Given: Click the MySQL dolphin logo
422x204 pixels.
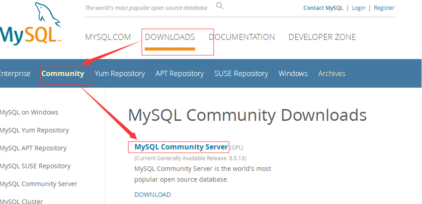Looking at the screenshot, I should 30,23.
